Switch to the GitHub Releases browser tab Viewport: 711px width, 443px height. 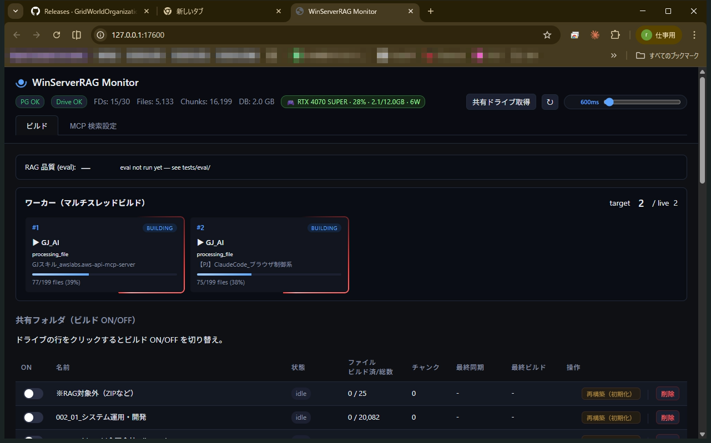click(x=89, y=11)
